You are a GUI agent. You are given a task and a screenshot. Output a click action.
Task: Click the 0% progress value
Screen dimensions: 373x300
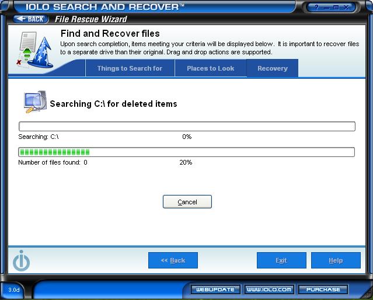point(187,137)
